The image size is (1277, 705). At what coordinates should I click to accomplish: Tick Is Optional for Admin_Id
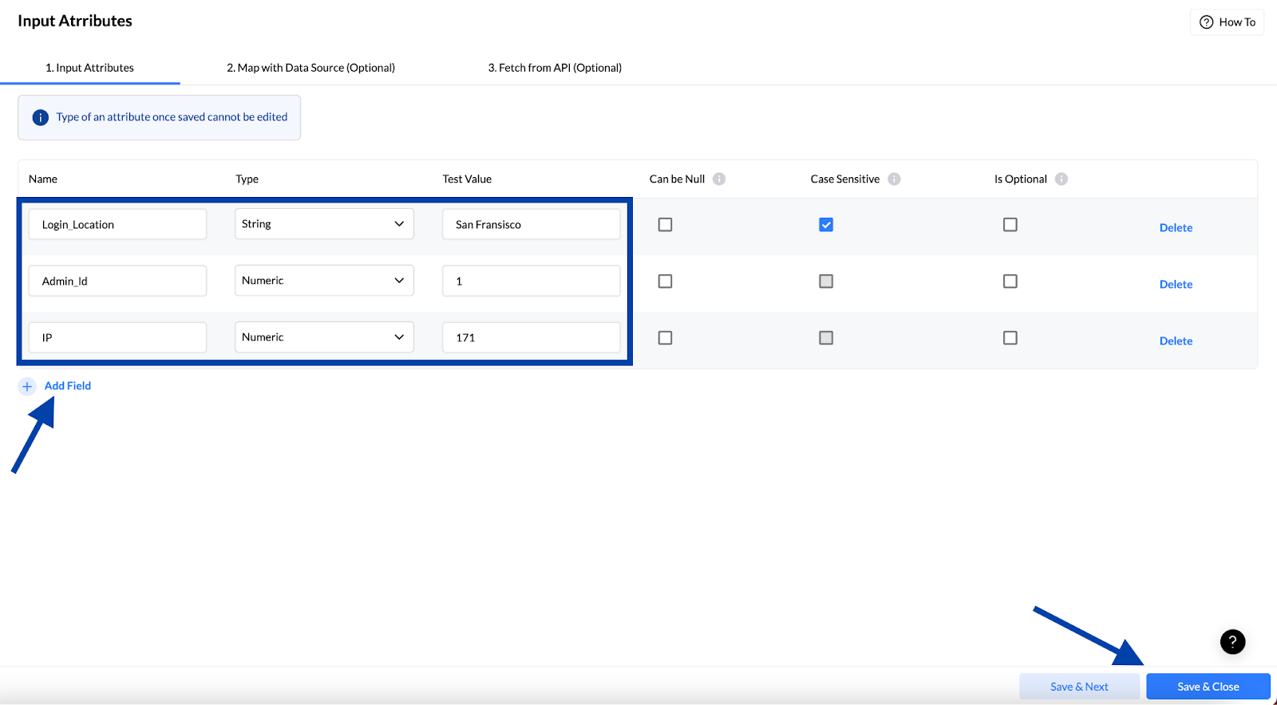(x=1010, y=282)
